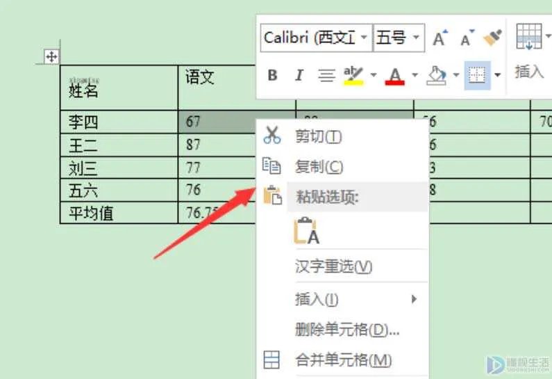Image resolution: width=552 pixels, height=379 pixels.
Task: Click the 王二 name cell
Action: tap(119, 145)
